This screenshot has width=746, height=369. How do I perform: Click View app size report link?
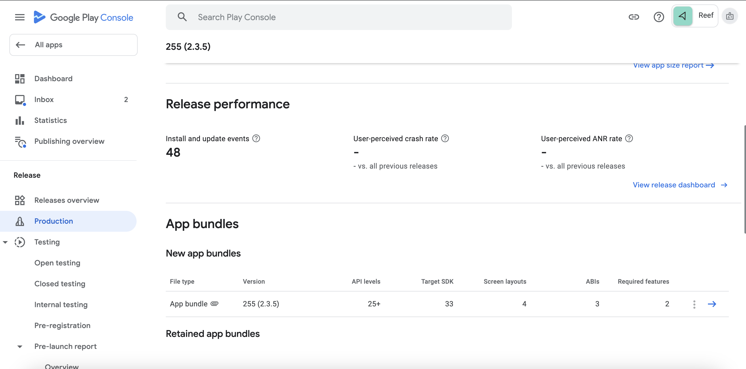coord(674,66)
